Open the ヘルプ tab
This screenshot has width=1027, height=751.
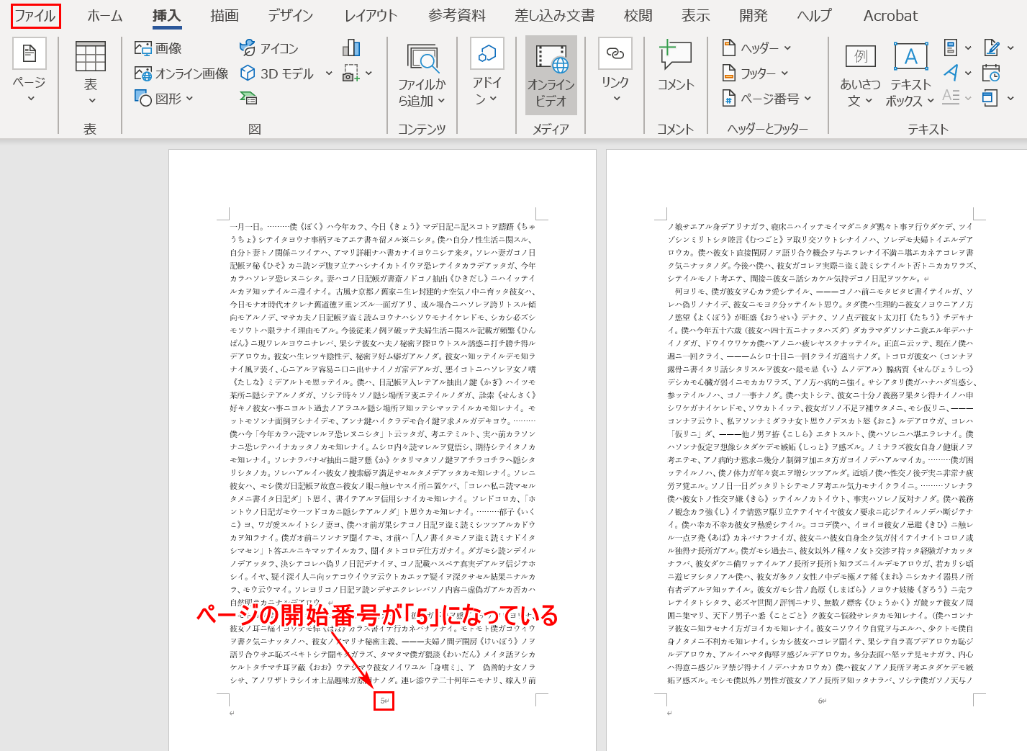pyautogui.click(x=815, y=16)
